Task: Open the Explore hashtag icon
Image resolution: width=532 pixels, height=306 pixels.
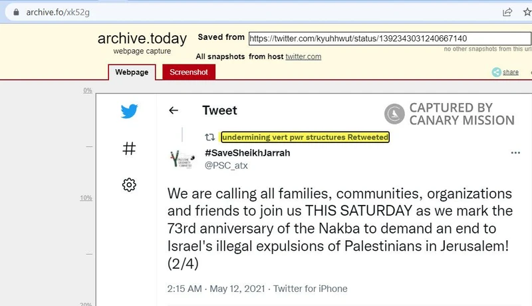Action: point(129,148)
